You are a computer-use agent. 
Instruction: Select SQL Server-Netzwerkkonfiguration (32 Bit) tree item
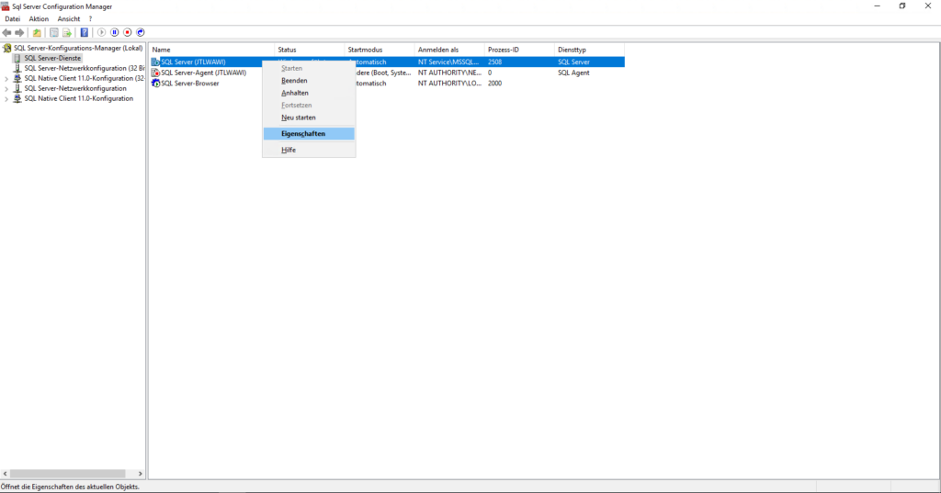click(84, 68)
